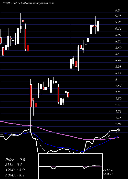Click the 9.38 price axis label
Screen dimensions: 128x179
click(118, 16)
